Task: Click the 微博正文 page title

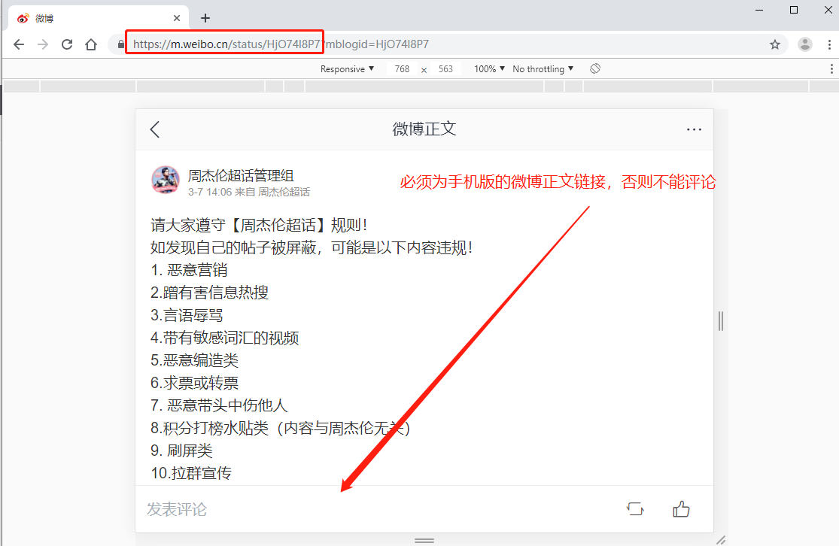Action: [x=424, y=129]
